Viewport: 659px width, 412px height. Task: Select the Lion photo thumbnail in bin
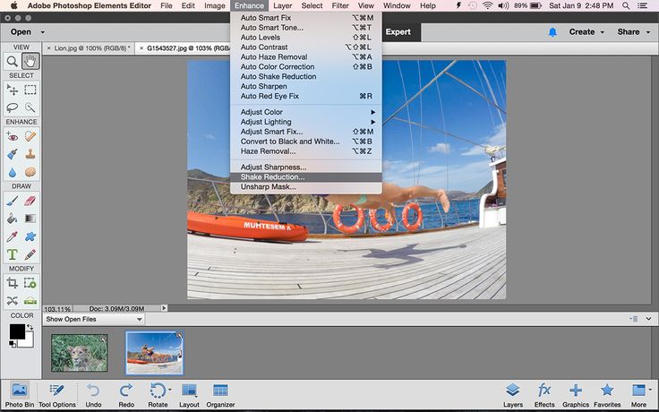point(79,353)
